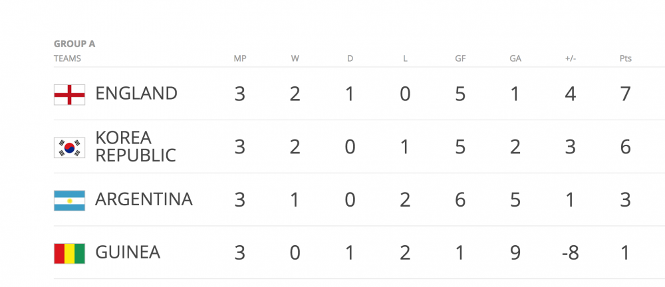Click Guinea's -8 goal difference value
The width and height of the screenshot is (665, 287).
(570, 252)
